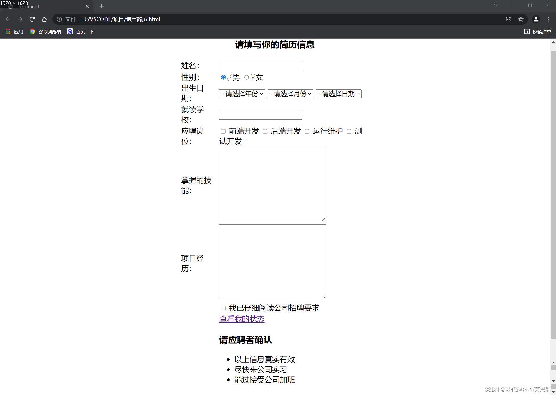Viewport: 556px width, 395px height.
Task: Click the page info icon near 文件
Action: click(x=59, y=19)
